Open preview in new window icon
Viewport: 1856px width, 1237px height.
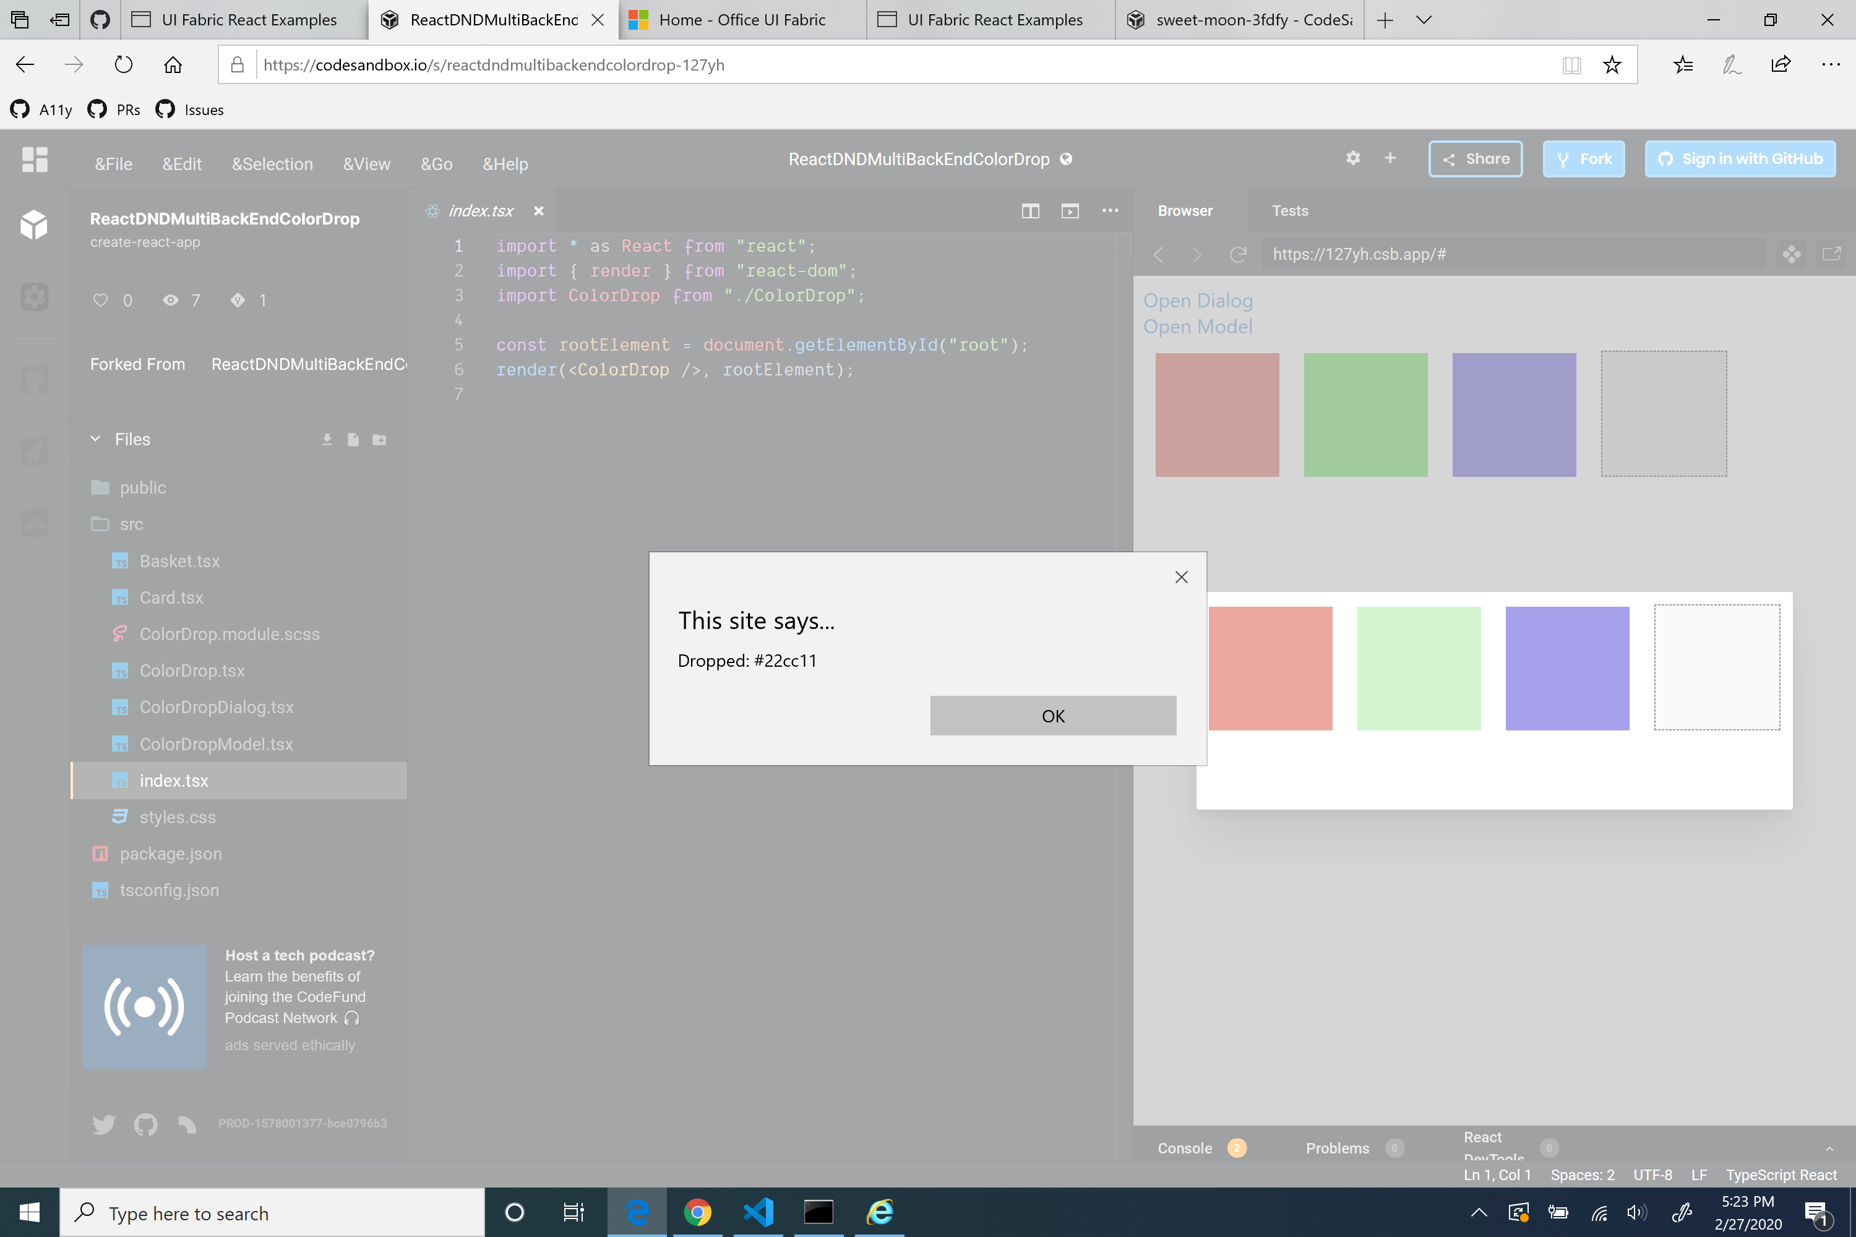[x=1831, y=254]
